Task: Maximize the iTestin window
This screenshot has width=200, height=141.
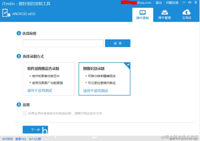Action: [x=190, y=2]
